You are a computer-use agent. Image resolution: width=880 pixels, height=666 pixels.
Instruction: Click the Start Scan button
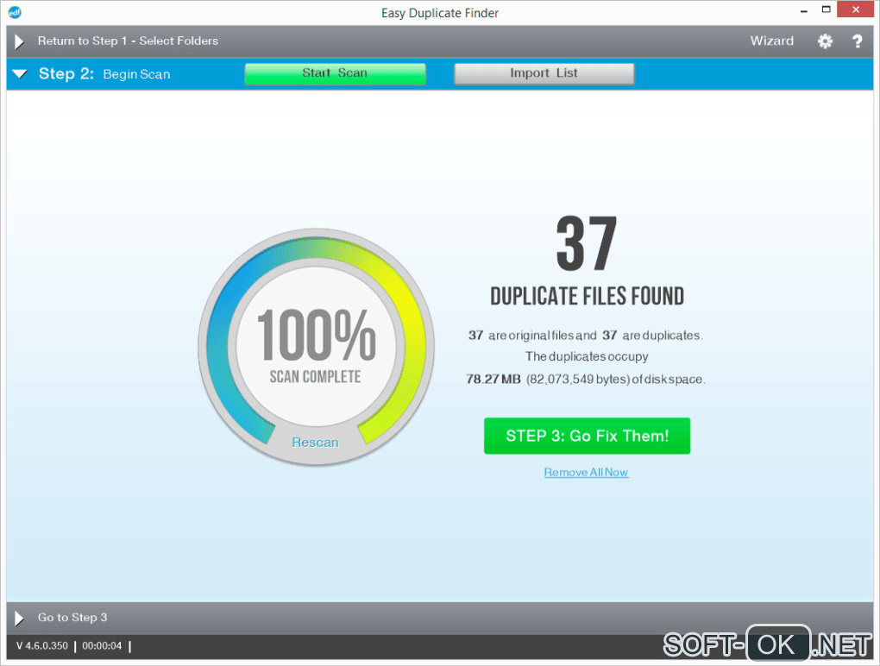click(335, 73)
